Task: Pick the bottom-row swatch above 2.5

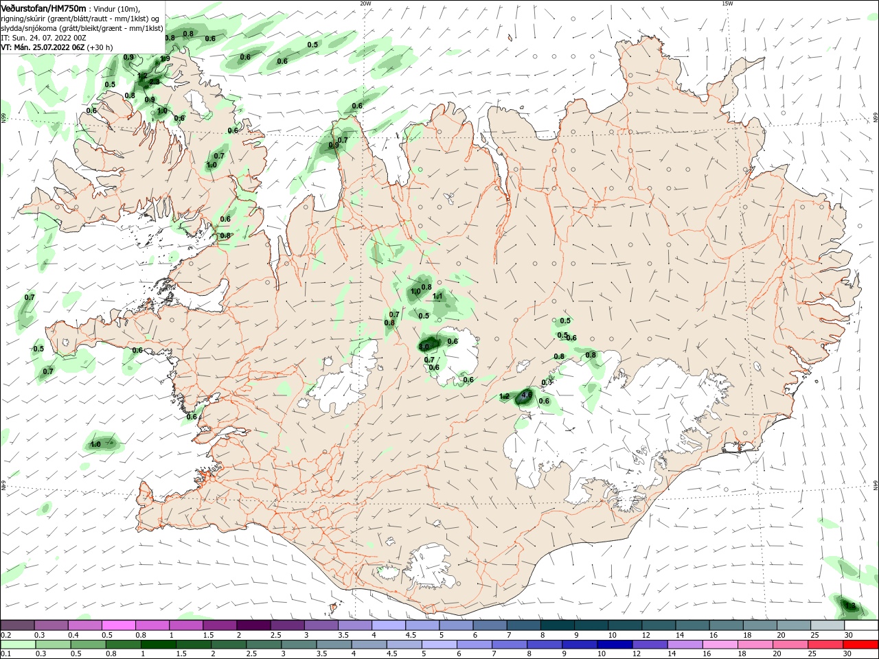Action: click(264, 644)
